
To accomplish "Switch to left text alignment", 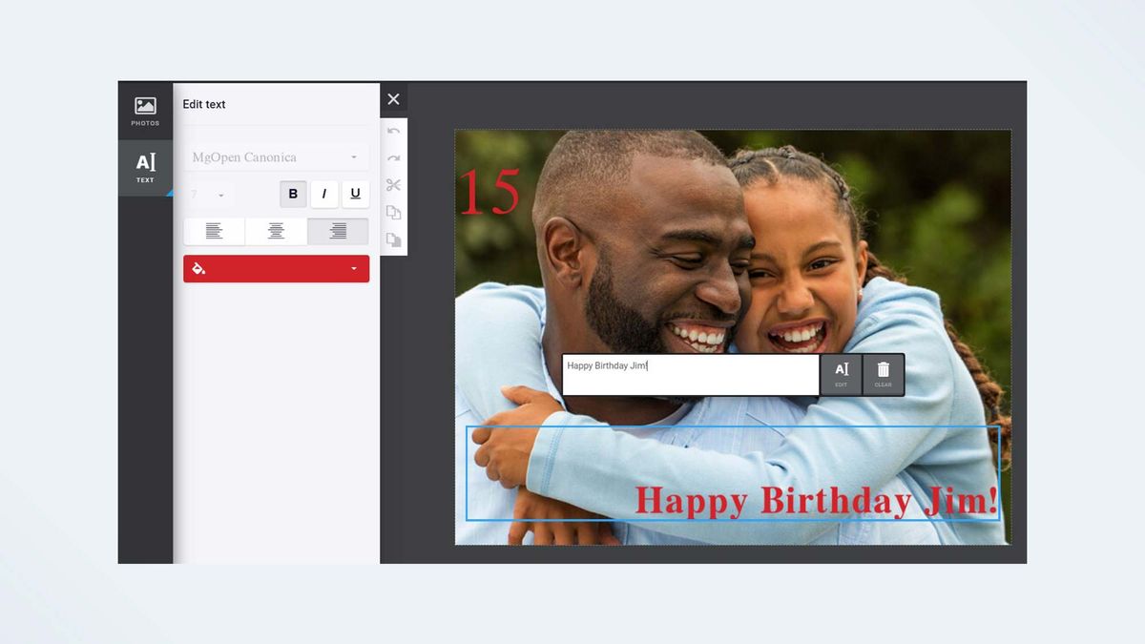I will point(214,230).
